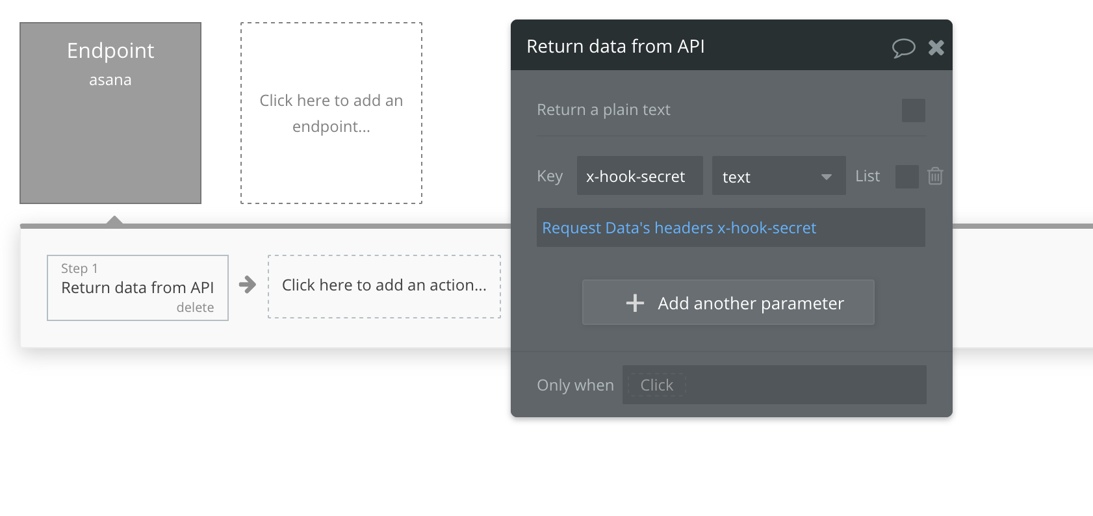Screen dimensions: 1093x516
Task: Delete parameter using the trash icon
Action: point(935,176)
